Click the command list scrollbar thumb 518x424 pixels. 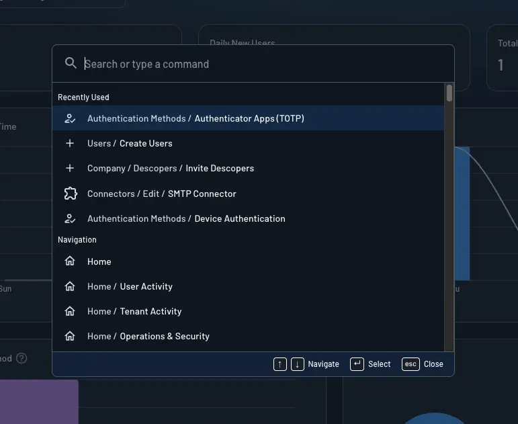tap(449, 93)
